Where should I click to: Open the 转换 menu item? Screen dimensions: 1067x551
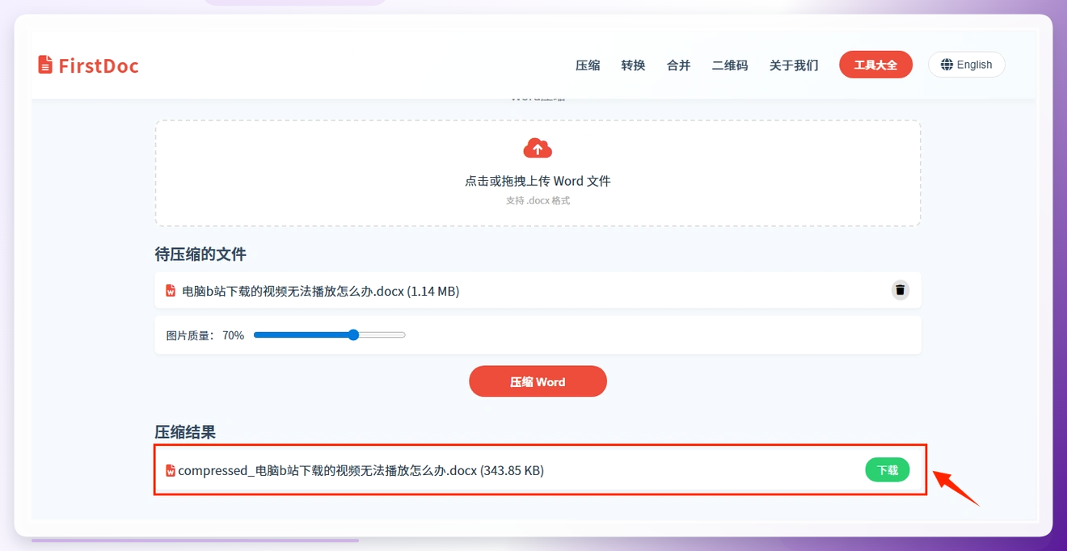pyautogui.click(x=633, y=65)
